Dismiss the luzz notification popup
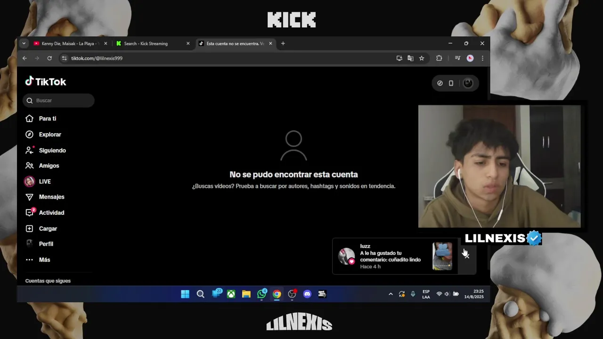Viewport: 603px width, 339px height. [x=466, y=255]
